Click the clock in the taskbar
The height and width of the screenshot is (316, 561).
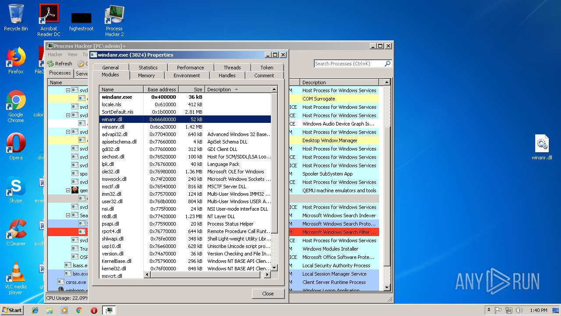(538, 310)
